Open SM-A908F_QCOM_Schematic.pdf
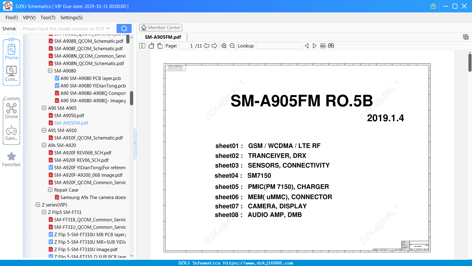The height and width of the screenshot is (266, 472). click(x=88, y=48)
